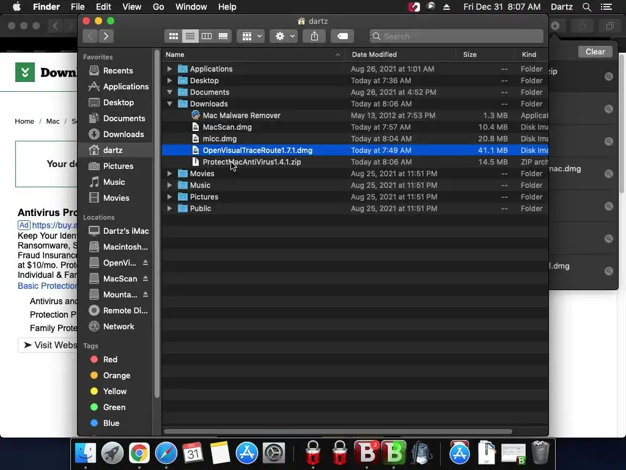Open Movies in Finder sidebar
The image size is (626, 470).
[x=115, y=198]
